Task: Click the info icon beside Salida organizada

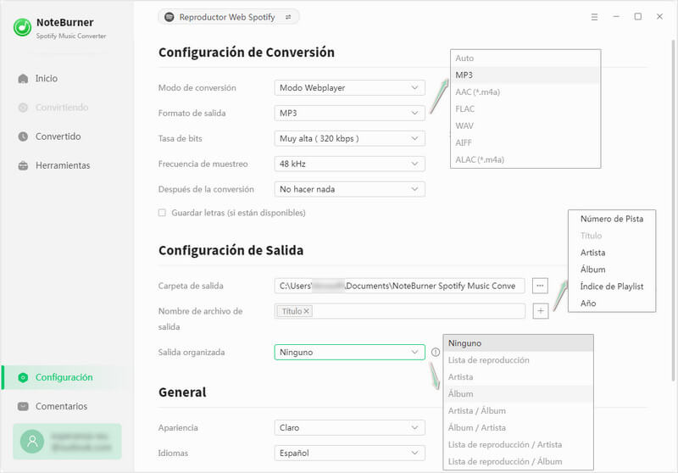Action: 436,353
